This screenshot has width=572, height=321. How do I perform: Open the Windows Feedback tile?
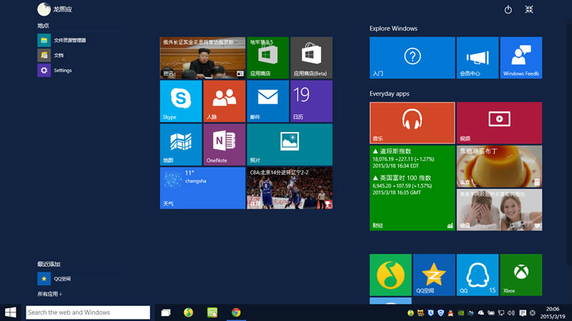point(521,58)
